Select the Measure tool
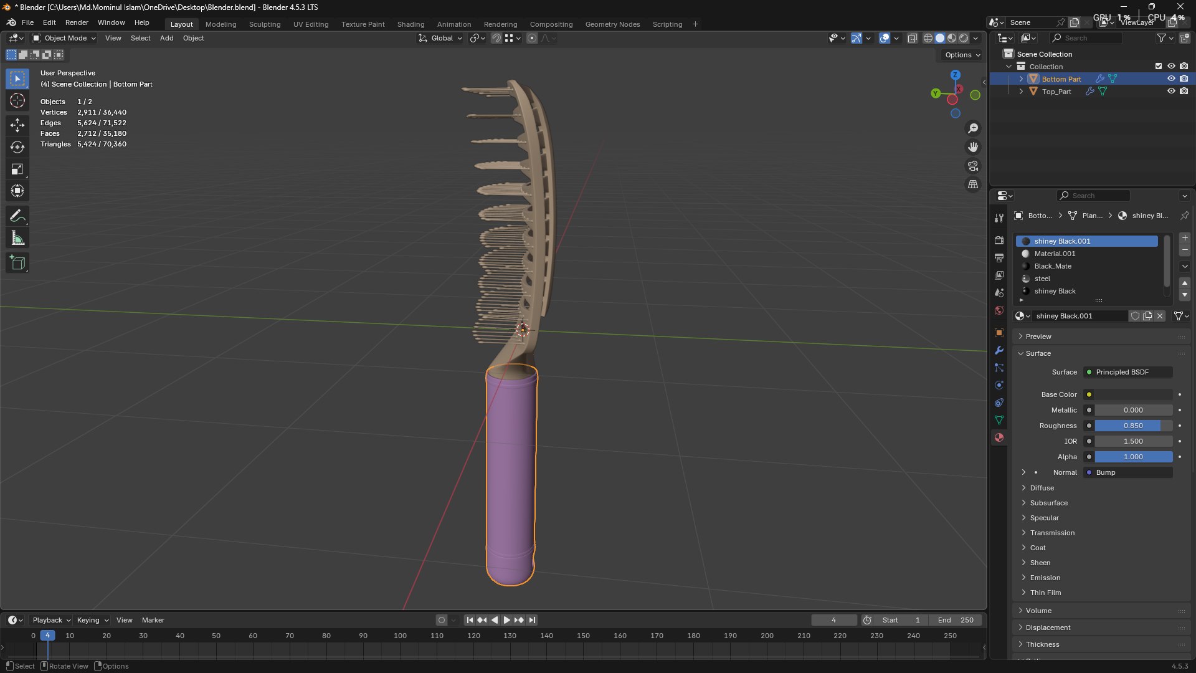This screenshot has height=673, width=1196. (17, 238)
